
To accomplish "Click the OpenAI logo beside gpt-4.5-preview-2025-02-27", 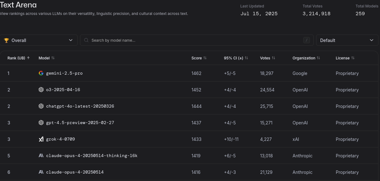I will pos(41,123).
